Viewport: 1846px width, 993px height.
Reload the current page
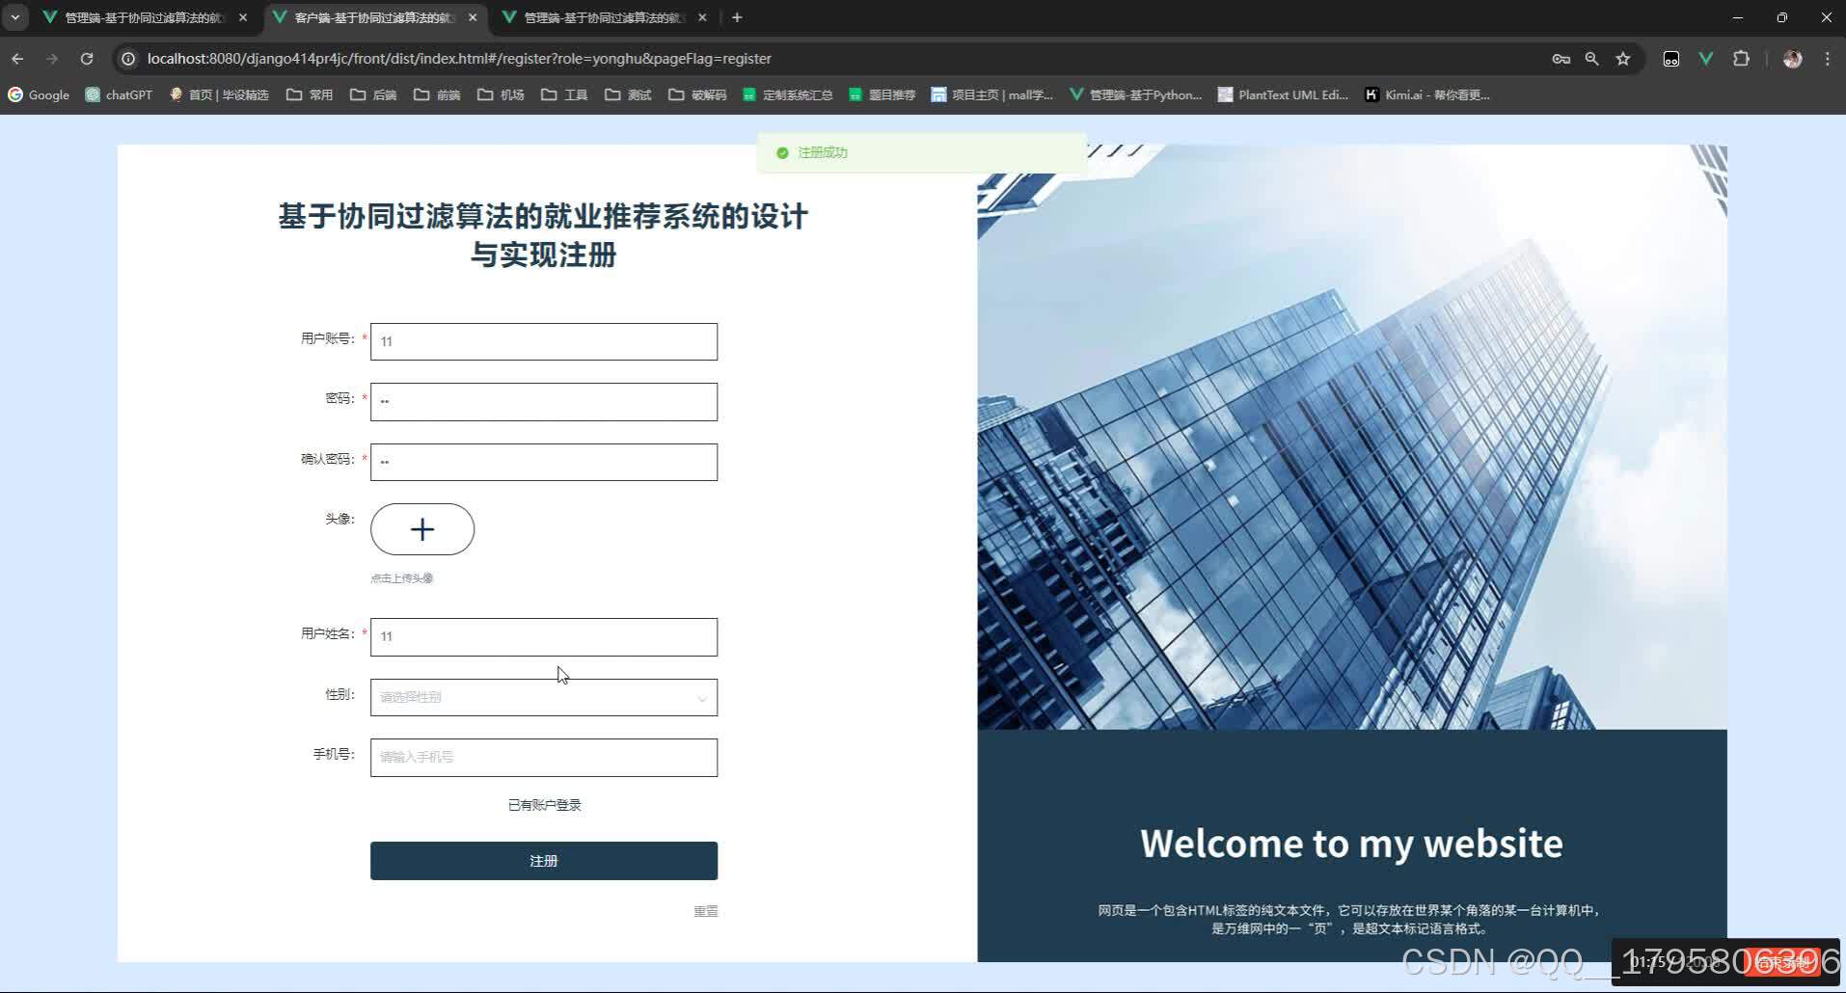[x=87, y=59]
